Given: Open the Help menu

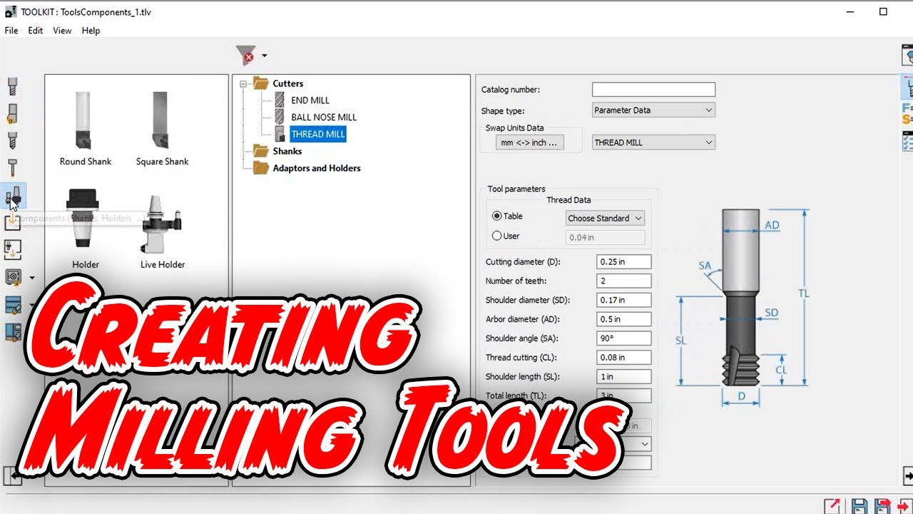Looking at the screenshot, I should click(x=91, y=31).
